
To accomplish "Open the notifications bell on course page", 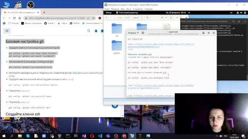I will (x=96, y=31).
